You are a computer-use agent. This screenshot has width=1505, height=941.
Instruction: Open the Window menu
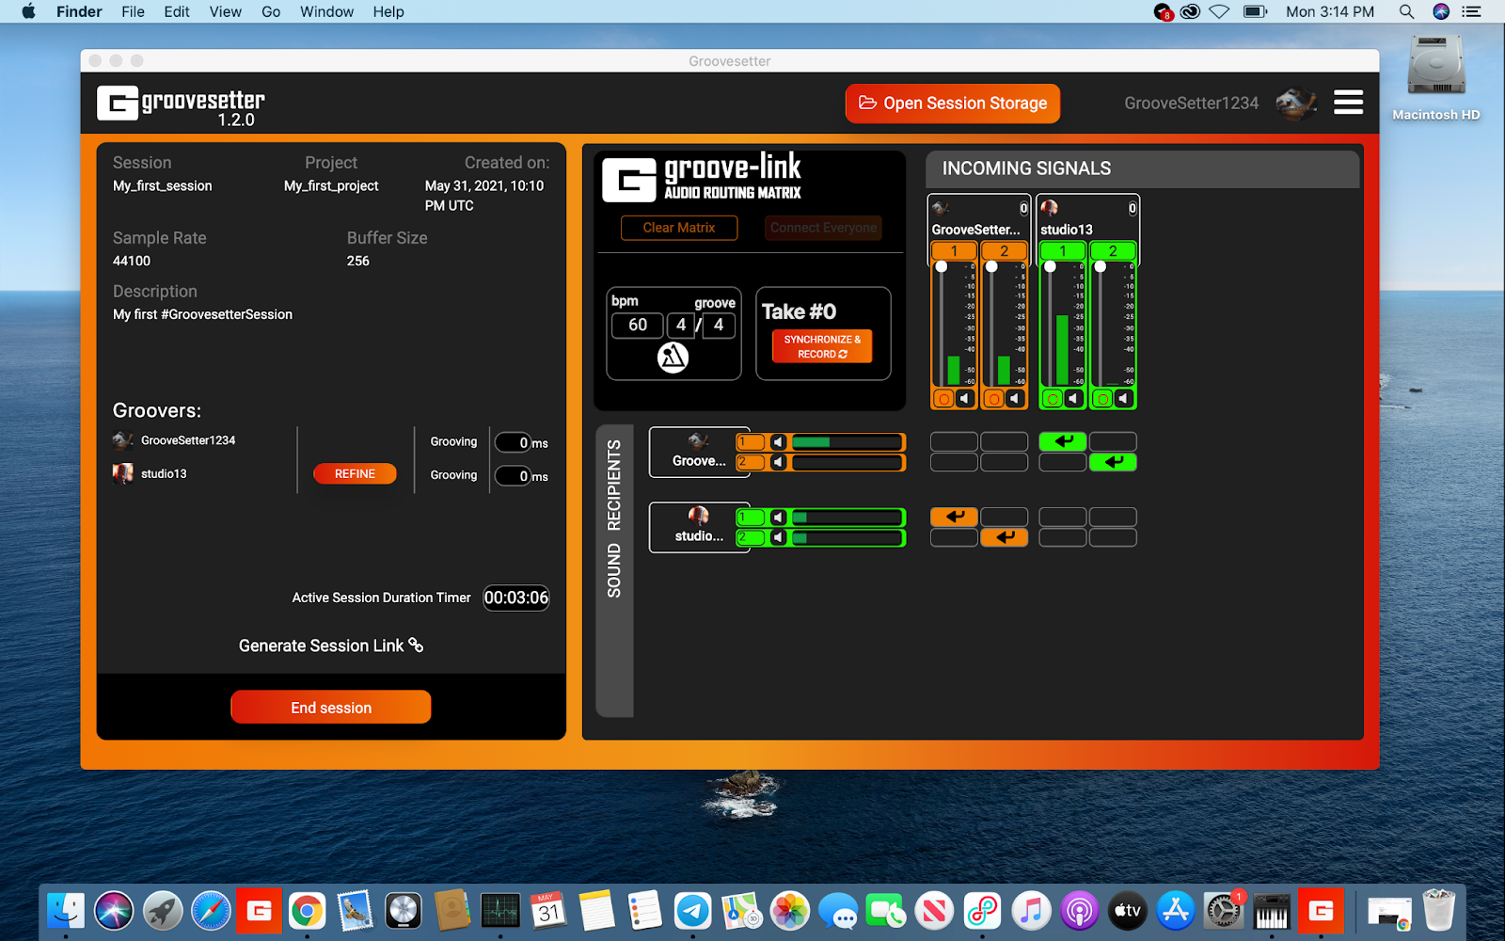(x=326, y=11)
